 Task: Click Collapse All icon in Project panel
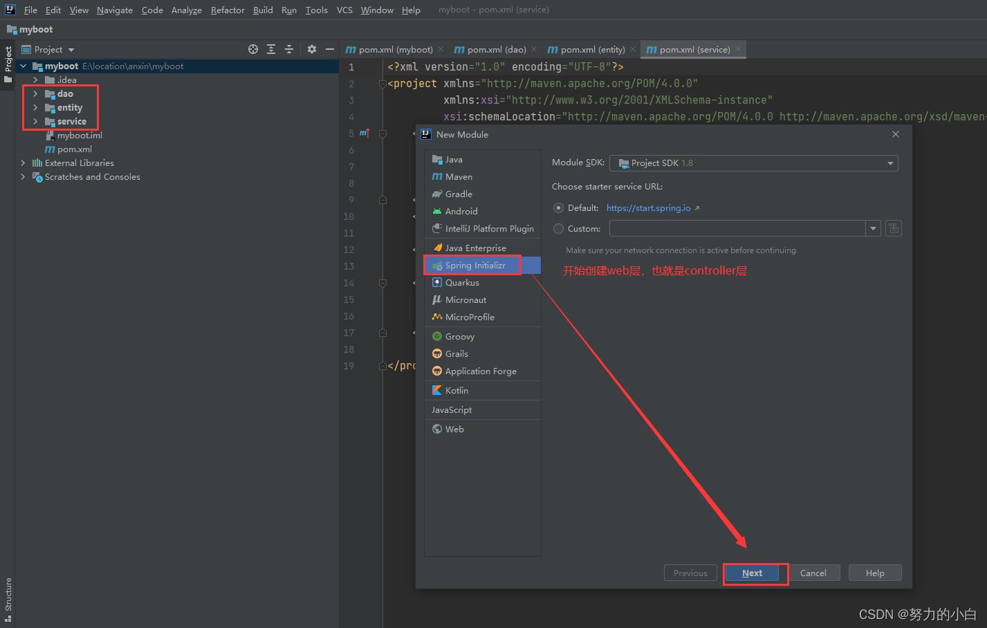pos(289,49)
